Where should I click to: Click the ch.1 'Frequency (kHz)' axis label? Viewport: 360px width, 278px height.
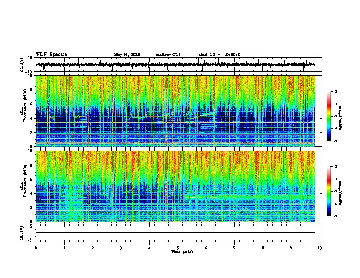pyautogui.click(x=25, y=106)
